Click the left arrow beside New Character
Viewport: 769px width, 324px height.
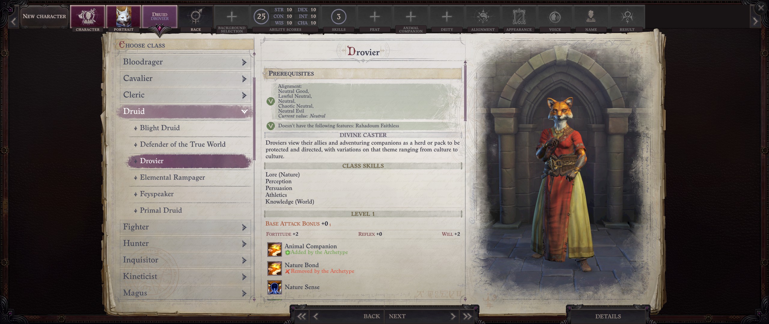14,21
